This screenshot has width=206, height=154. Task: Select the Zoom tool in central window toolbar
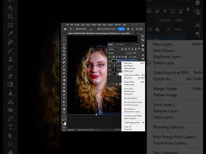point(64,113)
